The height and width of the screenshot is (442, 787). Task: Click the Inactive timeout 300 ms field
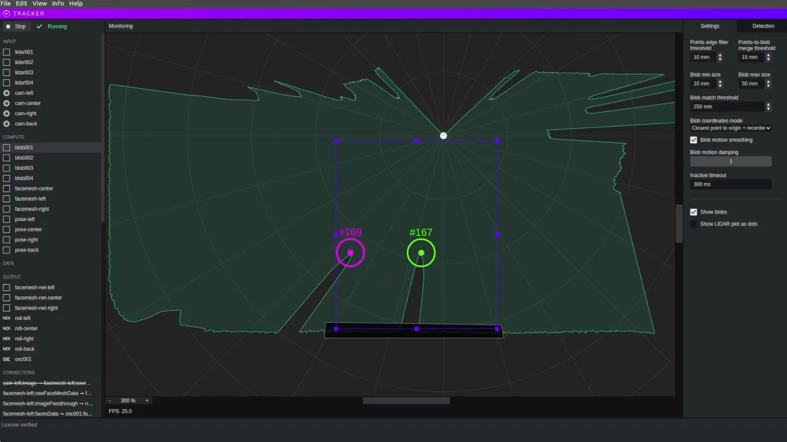pos(731,185)
